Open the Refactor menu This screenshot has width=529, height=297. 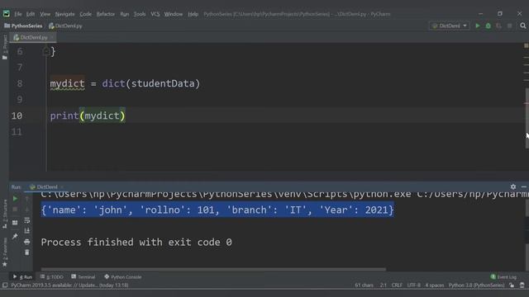tap(106, 14)
